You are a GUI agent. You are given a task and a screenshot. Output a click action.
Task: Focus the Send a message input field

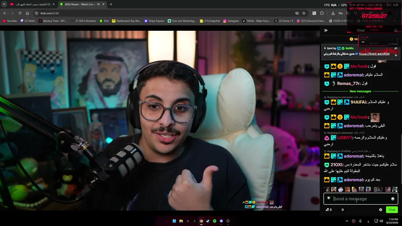(x=361, y=199)
